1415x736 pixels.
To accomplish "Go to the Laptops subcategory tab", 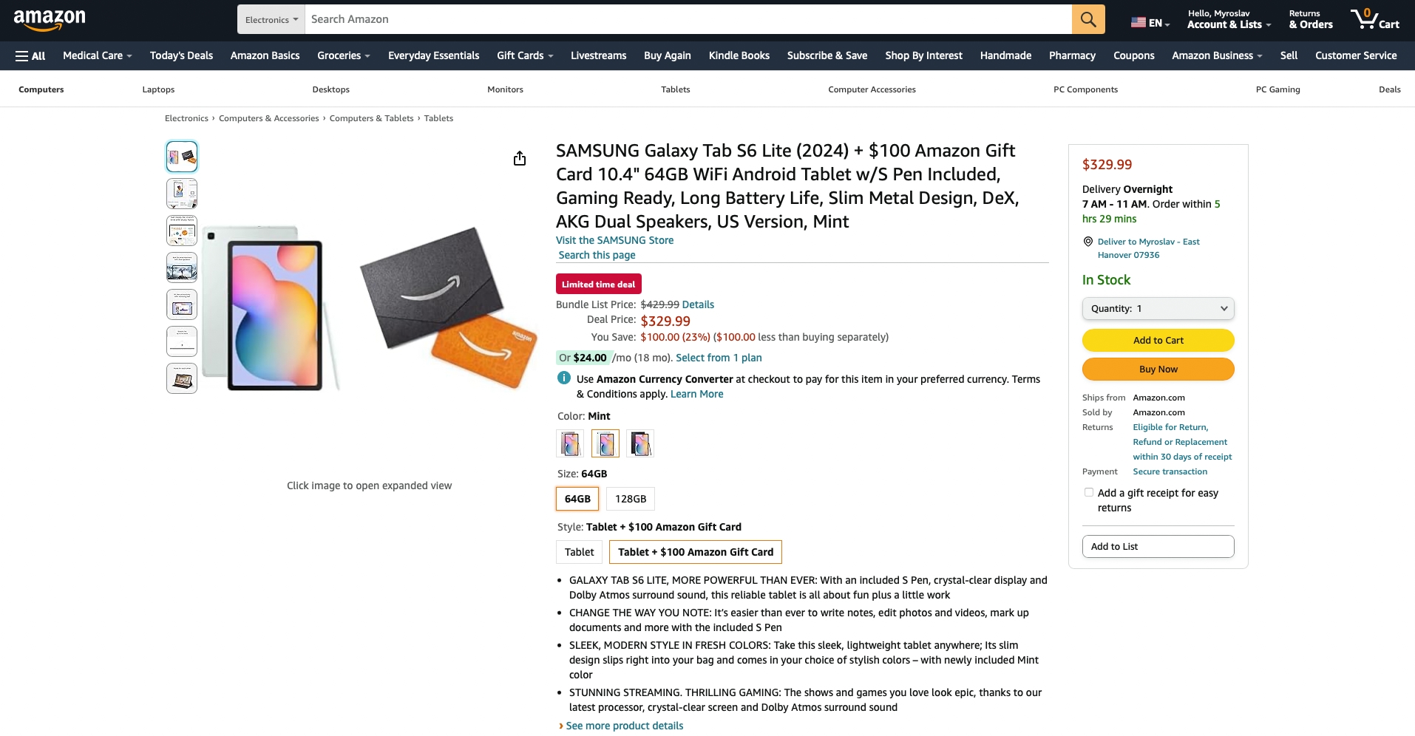I will [158, 89].
